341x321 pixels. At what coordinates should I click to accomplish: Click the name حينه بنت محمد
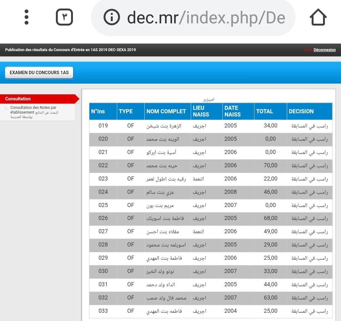point(162,166)
